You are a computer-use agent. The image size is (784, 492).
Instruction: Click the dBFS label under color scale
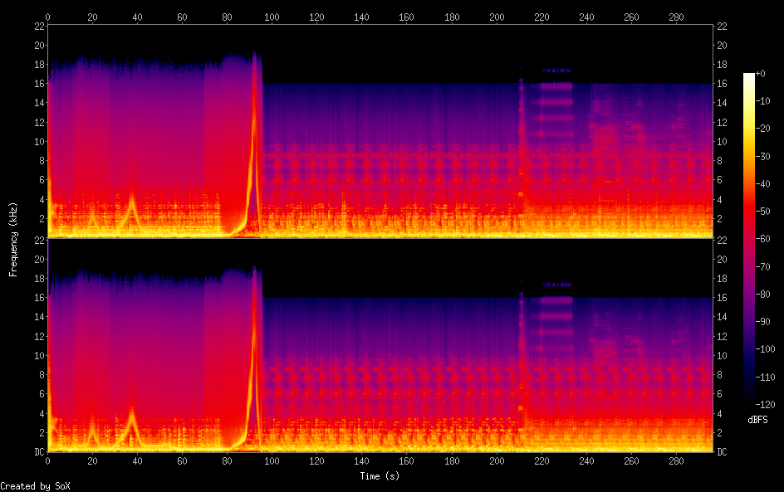coord(757,420)
